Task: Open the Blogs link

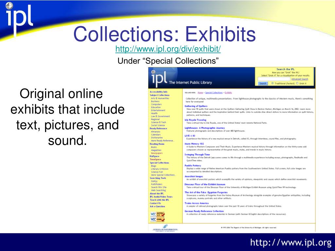Action: click(154, 166)
